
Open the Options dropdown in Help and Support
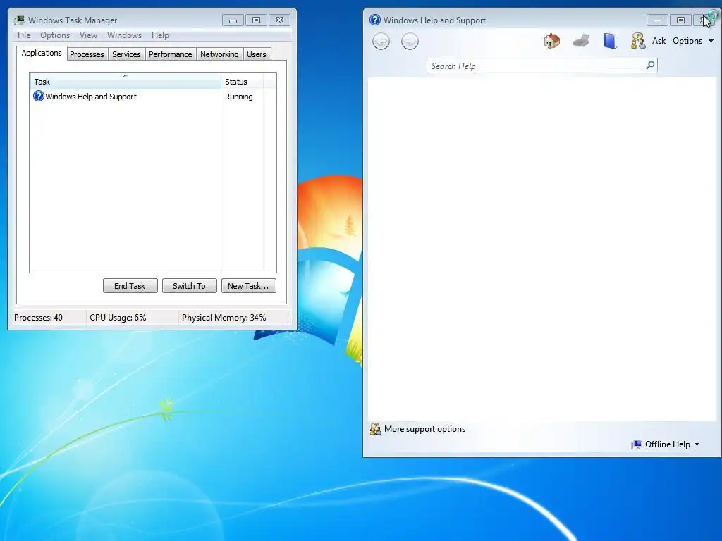tap(693, 41)
